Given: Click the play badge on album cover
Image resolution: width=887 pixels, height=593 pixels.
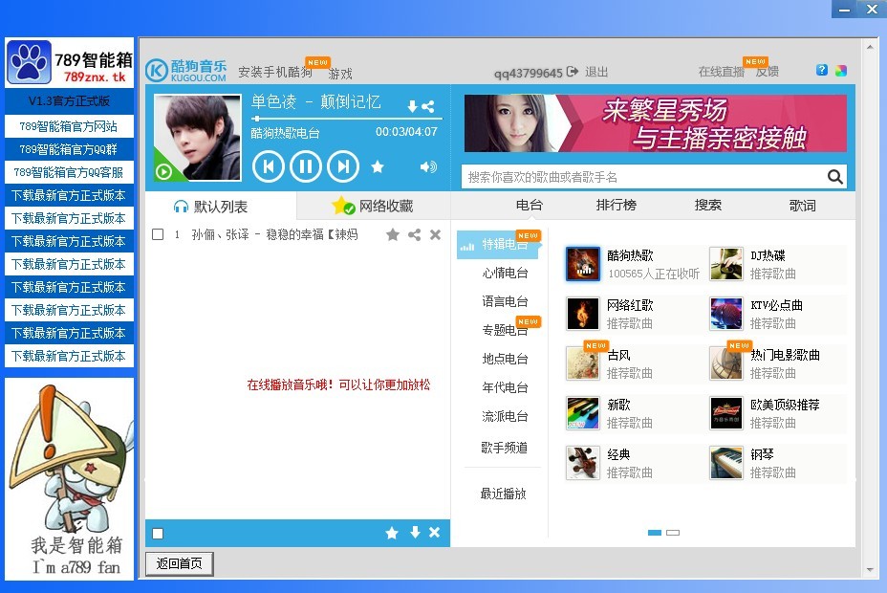Looking at the screenshot, I should [164, 171].
